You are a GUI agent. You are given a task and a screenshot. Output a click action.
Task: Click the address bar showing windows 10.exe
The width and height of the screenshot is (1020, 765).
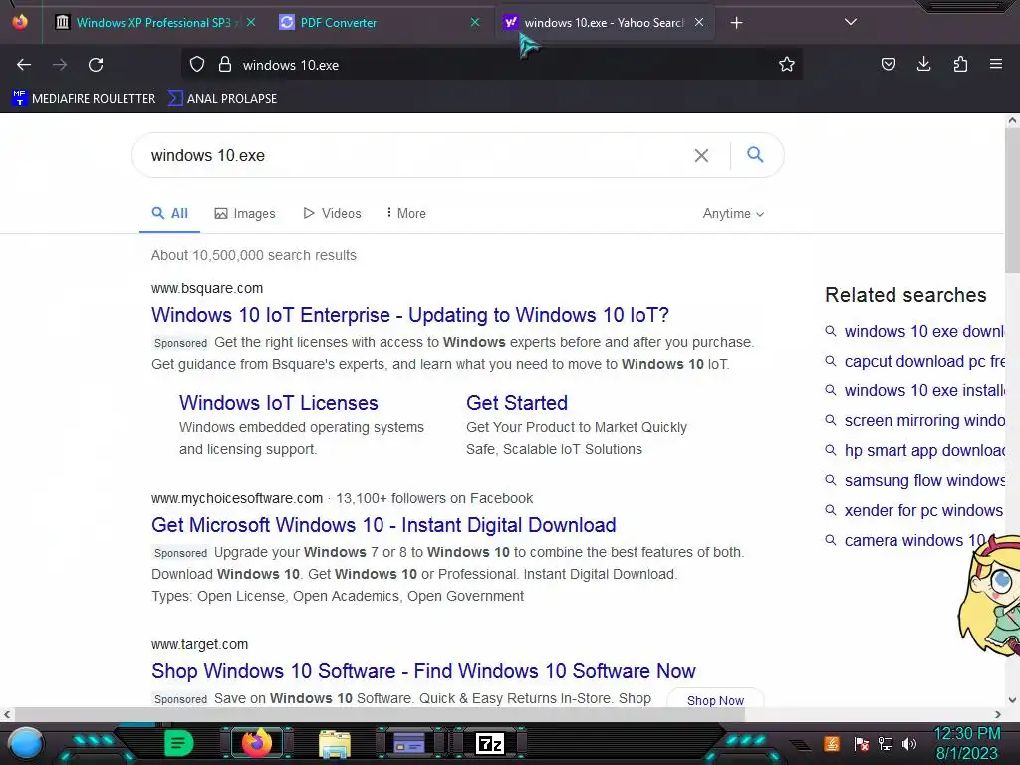[491, 65]
